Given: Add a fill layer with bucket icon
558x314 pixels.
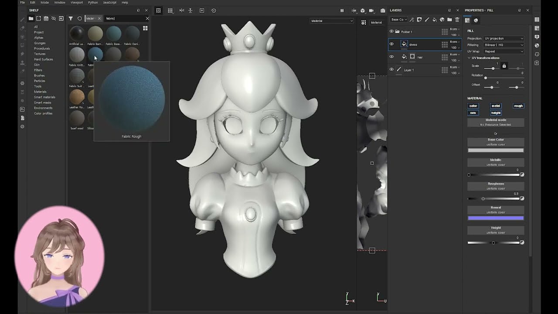Looking at the screenshot, I should [x=434, y=20].
